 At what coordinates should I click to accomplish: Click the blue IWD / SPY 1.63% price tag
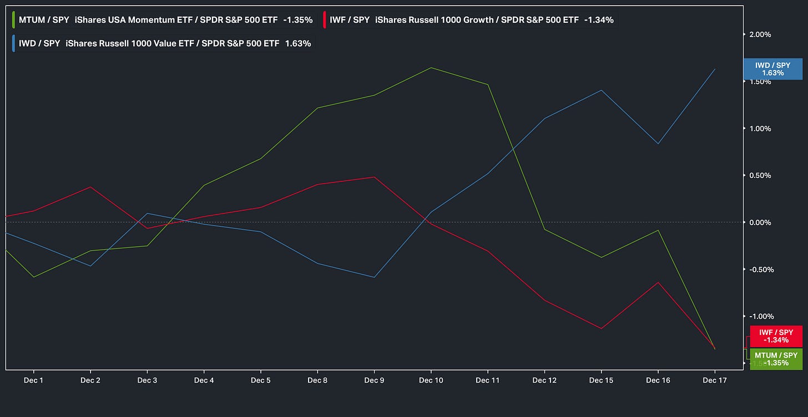coord(772,69)
